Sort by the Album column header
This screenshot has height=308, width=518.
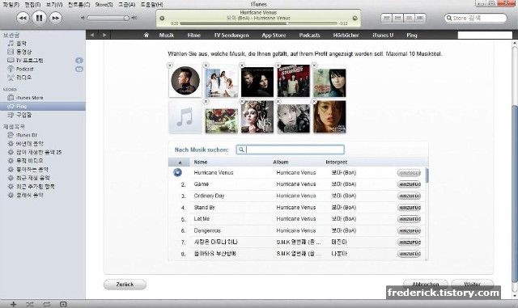tap(281, 162)
